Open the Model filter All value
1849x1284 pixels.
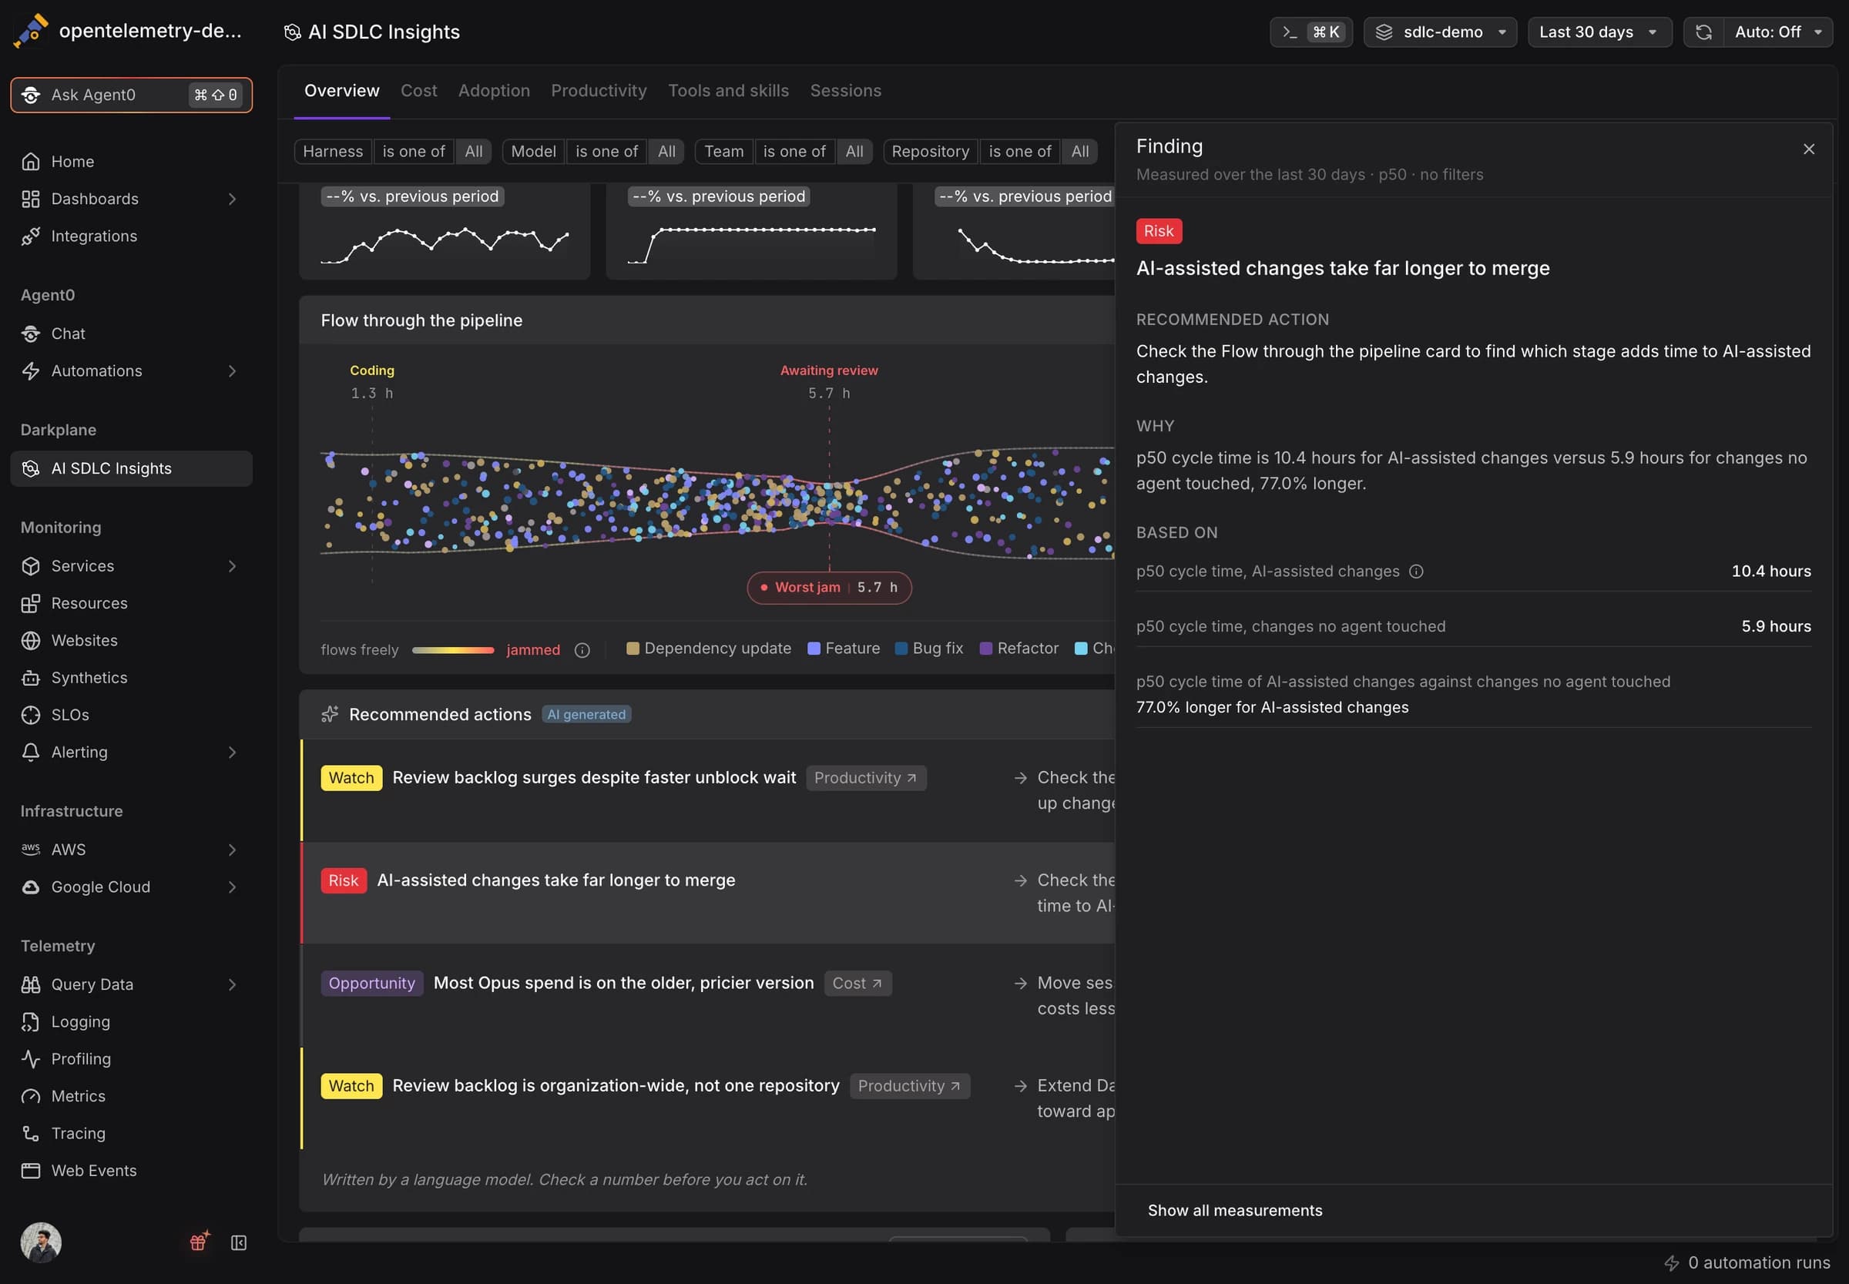[x=667, y=151]
